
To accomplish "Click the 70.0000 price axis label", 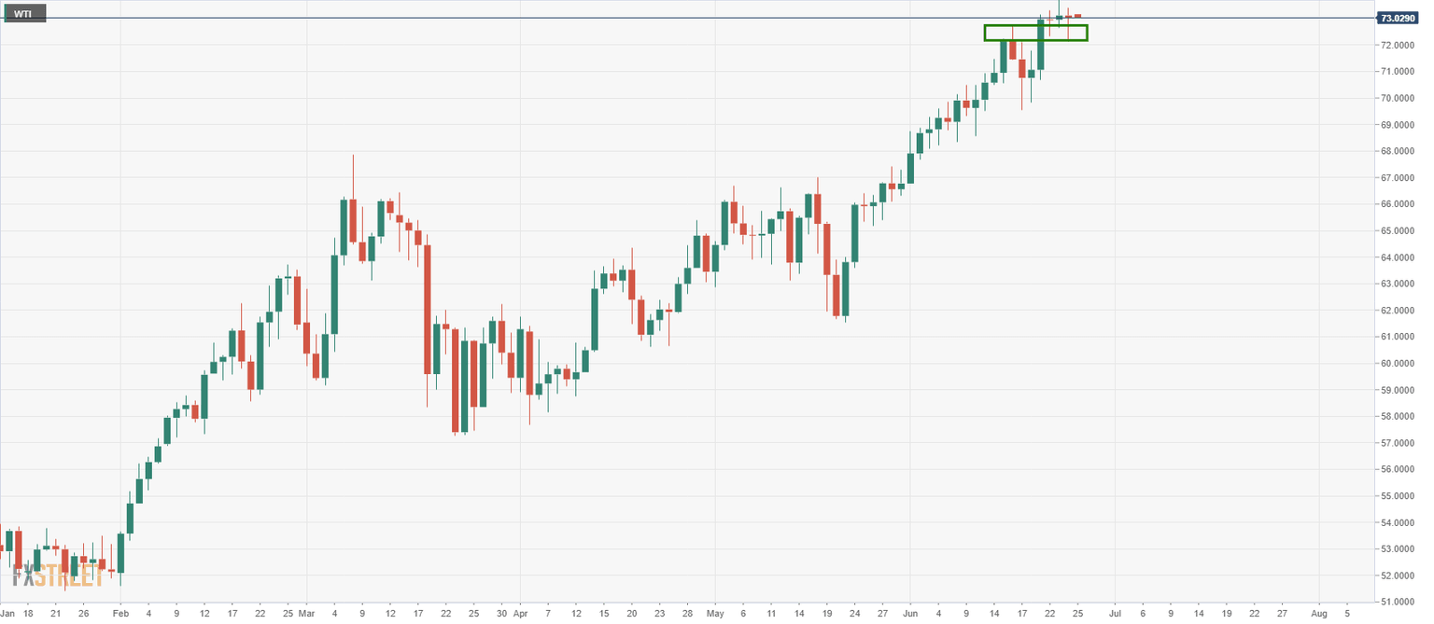I will tap(1399, 98).
